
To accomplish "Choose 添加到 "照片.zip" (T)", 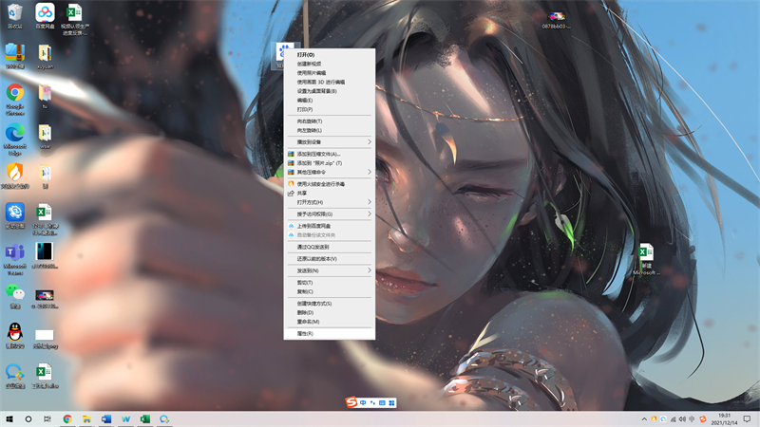I will coord(329,163).
